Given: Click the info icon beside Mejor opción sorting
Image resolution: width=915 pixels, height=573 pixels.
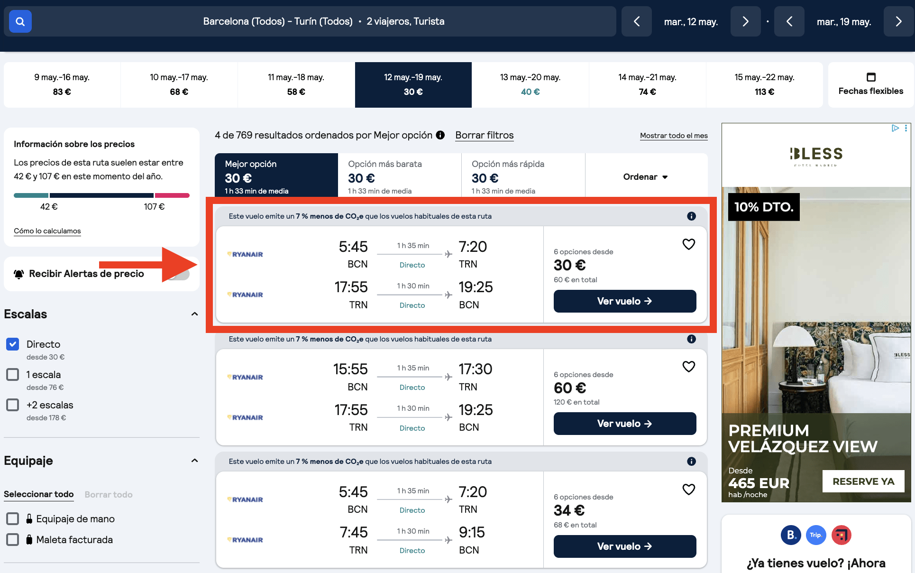Looking at the screenshot, I should point(440,135).
